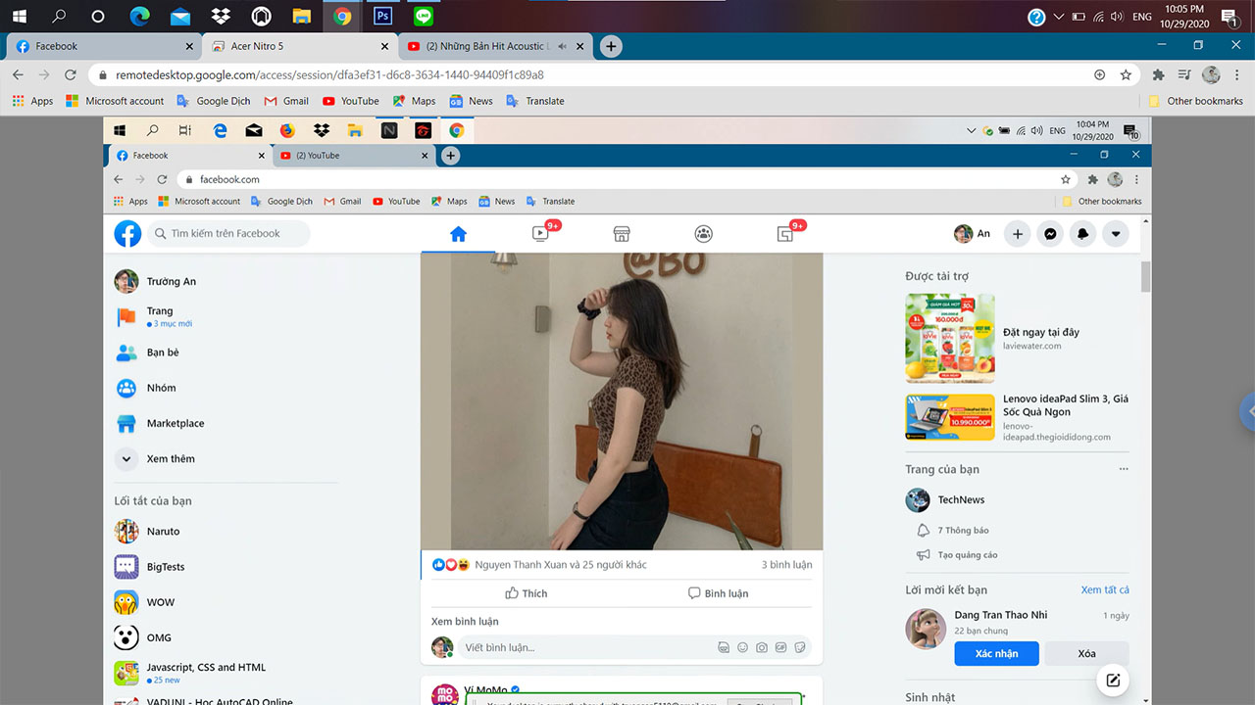Open the remote desktop side panel arrow
The image size is (1255, 705).
coord(1248,412)
